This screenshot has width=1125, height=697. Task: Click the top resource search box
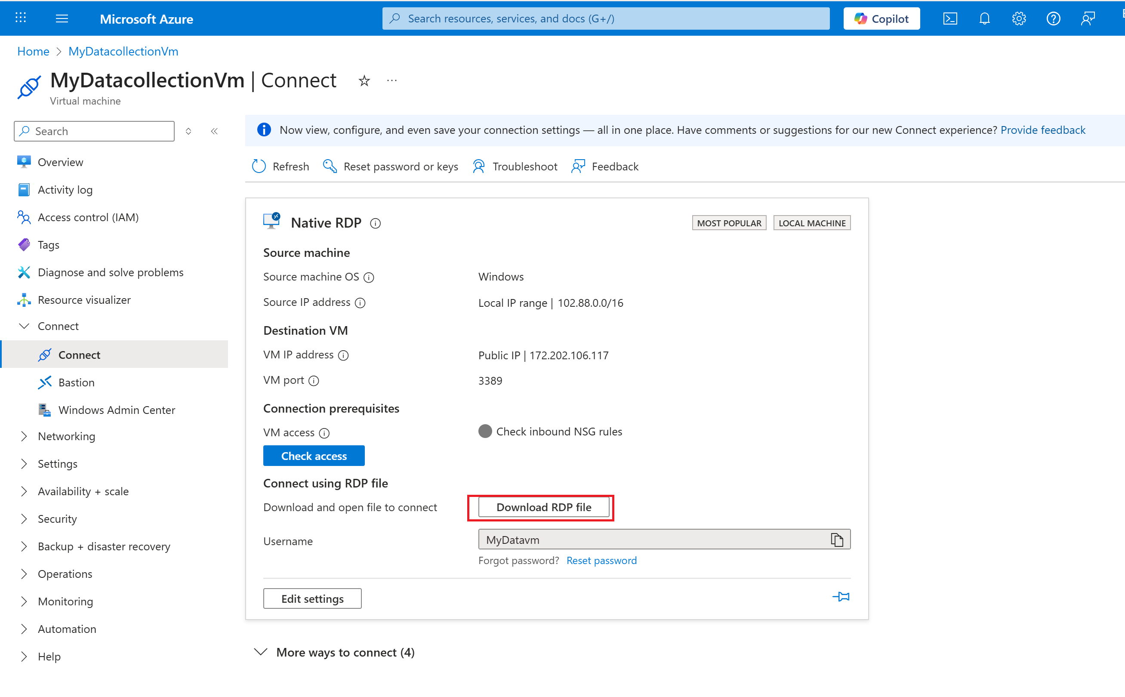(x=606, y=19)
